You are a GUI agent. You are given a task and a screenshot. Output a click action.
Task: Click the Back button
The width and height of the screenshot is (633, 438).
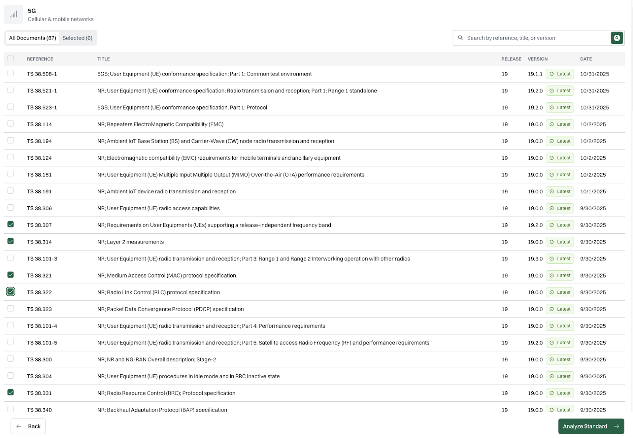pos(28,426)
